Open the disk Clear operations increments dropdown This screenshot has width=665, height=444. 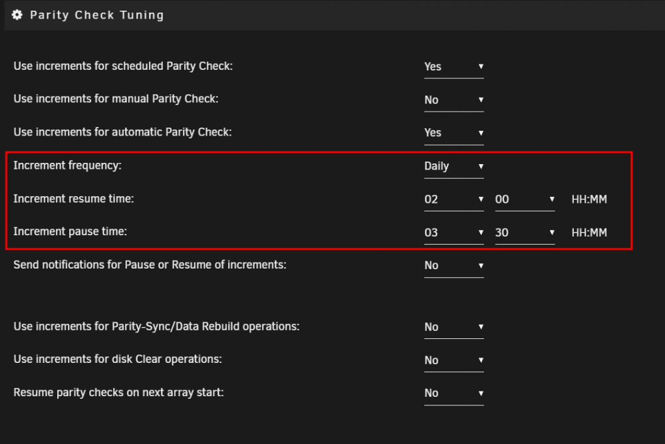[454, 360]
